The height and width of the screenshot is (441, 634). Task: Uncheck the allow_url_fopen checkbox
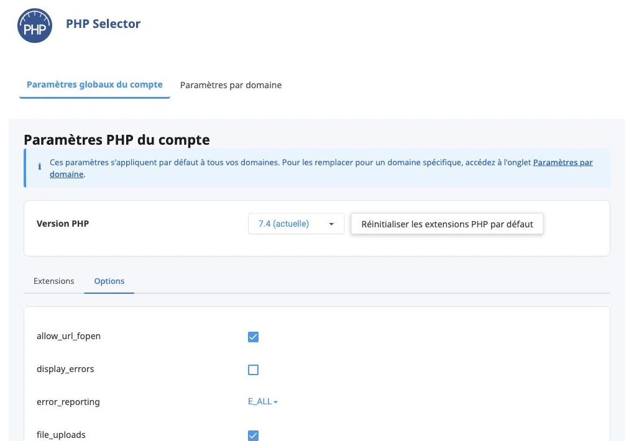click(x=253, y=337)
